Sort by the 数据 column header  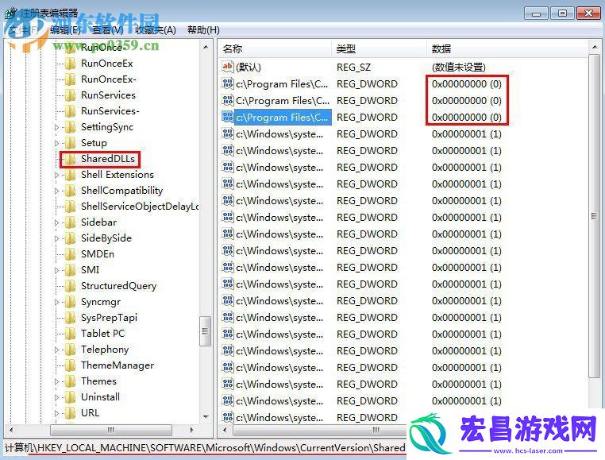click(x=507, y=49)
